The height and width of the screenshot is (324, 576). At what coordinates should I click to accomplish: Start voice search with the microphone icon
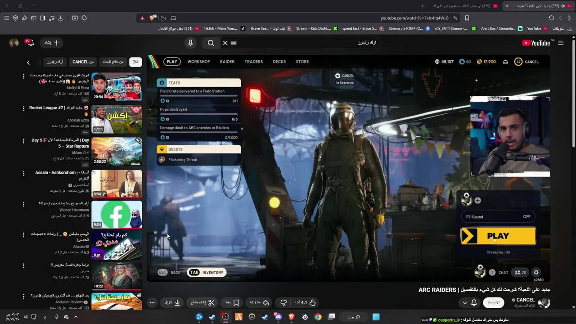[x=190, y=43]
